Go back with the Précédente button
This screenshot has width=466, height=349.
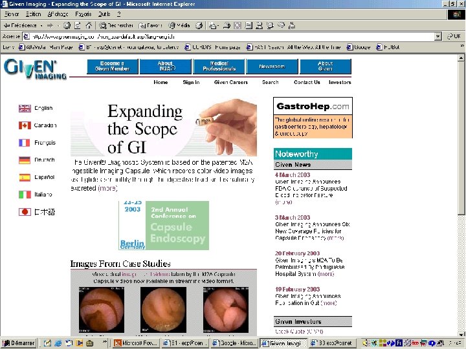point(20,25)
